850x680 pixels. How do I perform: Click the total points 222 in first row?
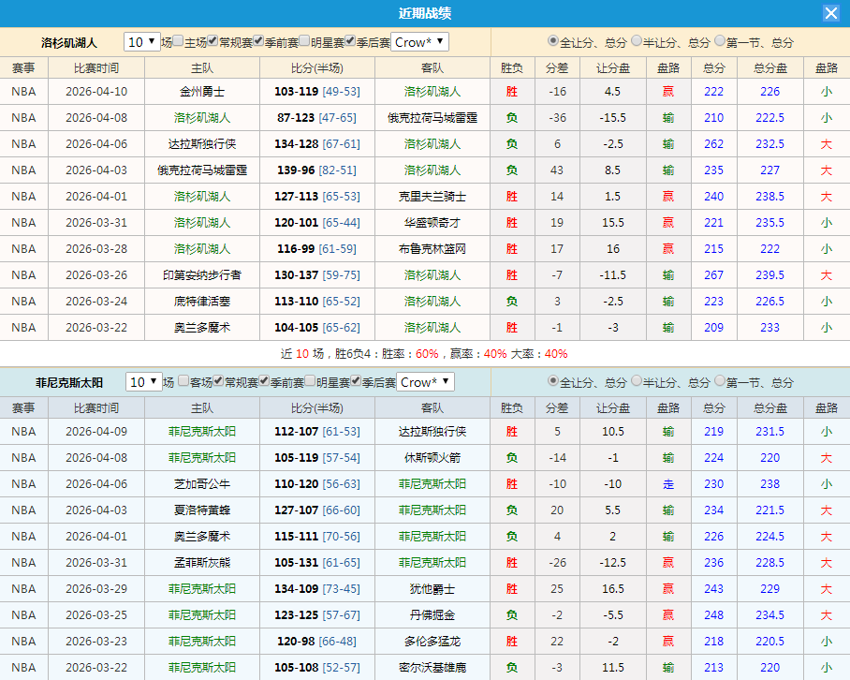coord(712,92)
